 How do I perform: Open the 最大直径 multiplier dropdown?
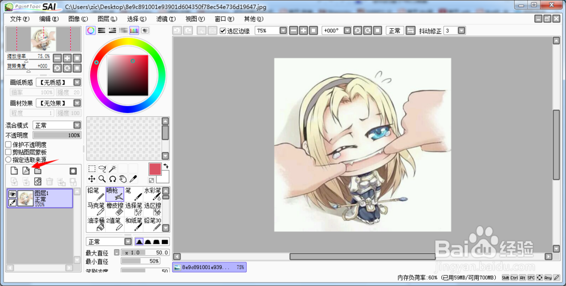point(117,252)
